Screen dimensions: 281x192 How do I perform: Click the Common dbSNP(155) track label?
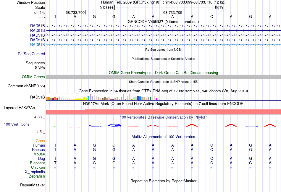point(26,86)
